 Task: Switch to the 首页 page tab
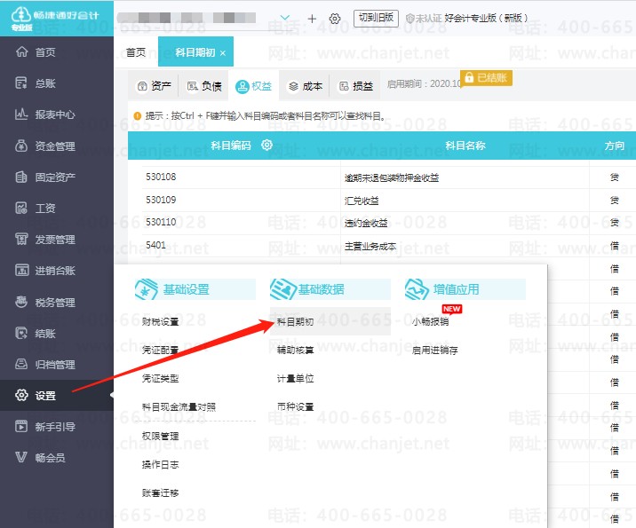[x=136, y=52]
